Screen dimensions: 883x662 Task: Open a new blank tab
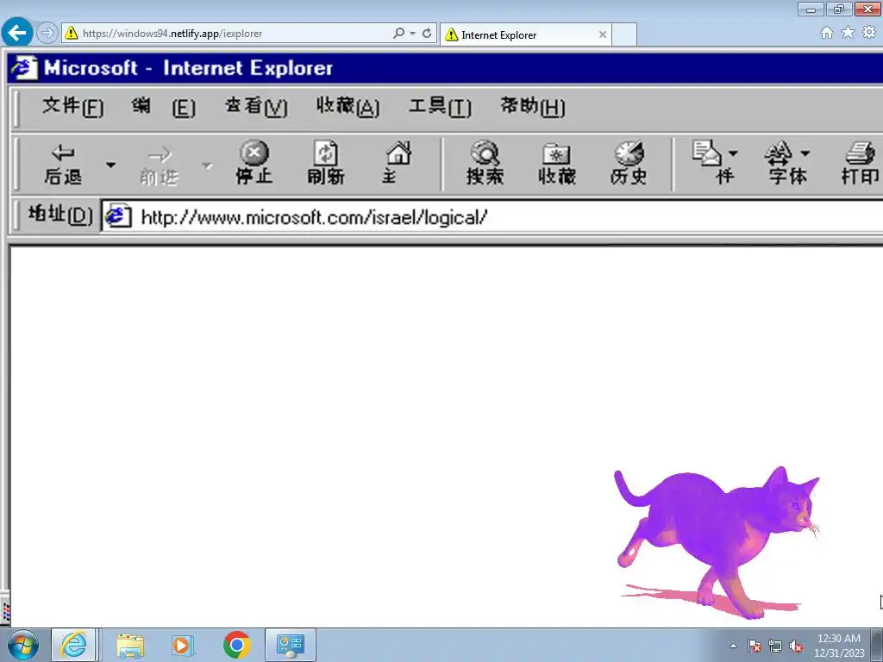[x=624, y=34]
